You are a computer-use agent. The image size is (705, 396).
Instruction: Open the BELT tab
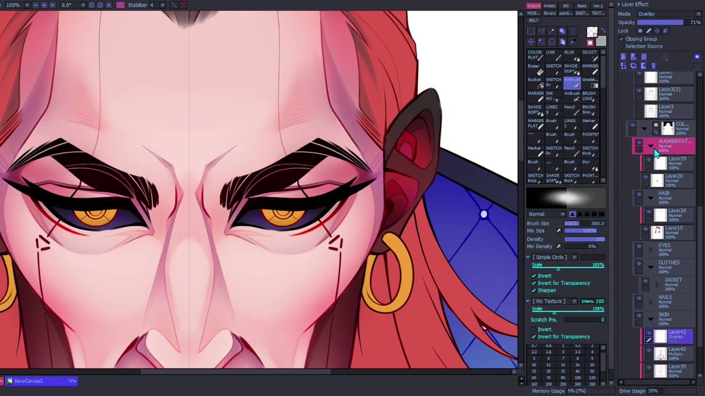(x=533, y=20)
